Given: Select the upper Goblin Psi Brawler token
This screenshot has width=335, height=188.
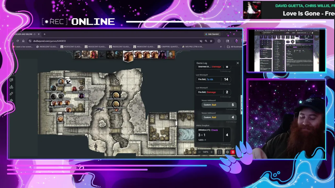Looking at the screenshot, I should point(116,95).
